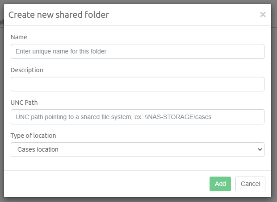This screenshot has height=202, width=277.
Task: Click the Cancel button
Action: 250,184
